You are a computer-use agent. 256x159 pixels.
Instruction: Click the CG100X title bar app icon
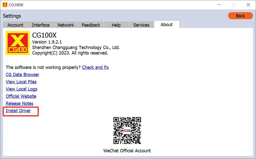[x=5, y=5]
